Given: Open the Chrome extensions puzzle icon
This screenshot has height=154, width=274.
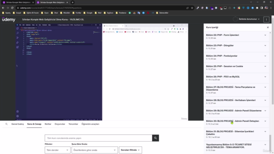Looking at the screenshot, I should pos(257,8).
